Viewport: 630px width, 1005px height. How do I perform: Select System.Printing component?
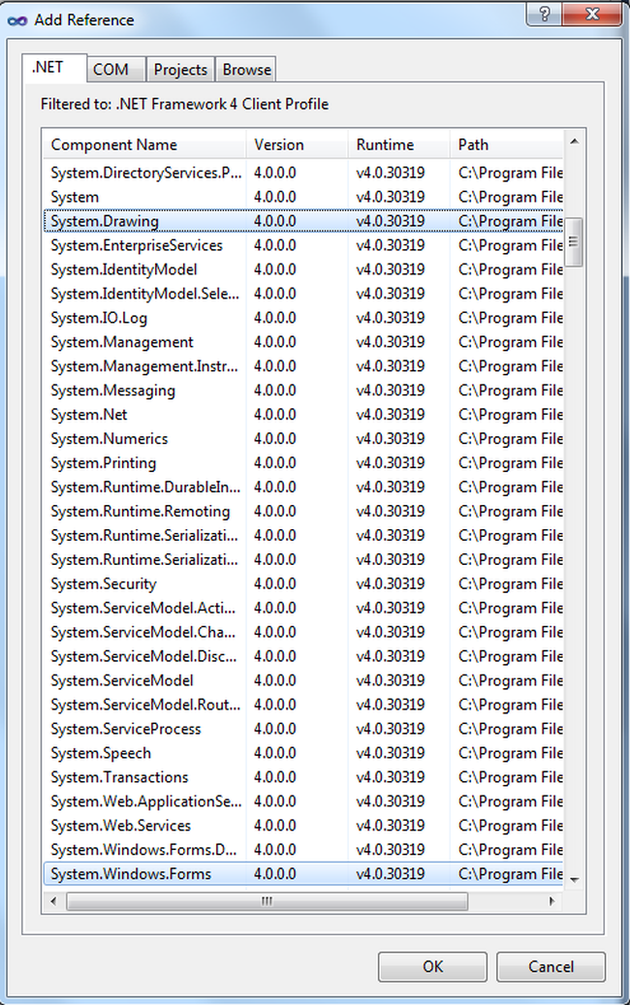303,462
